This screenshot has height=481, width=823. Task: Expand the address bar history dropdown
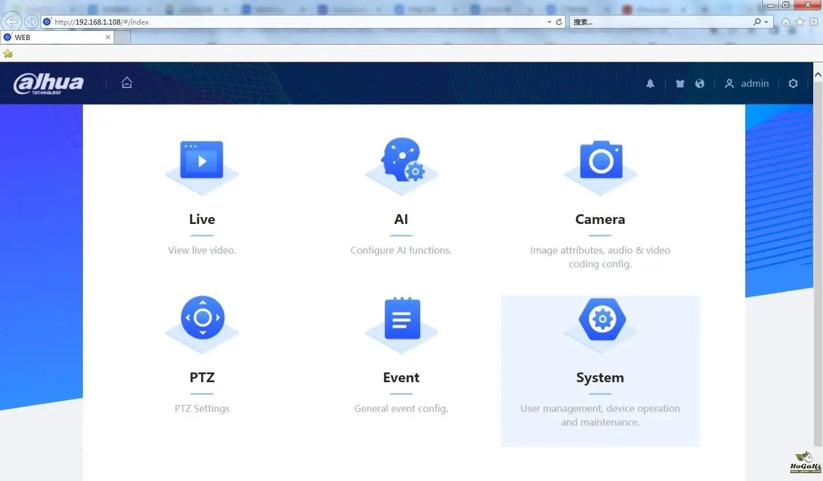549,22
